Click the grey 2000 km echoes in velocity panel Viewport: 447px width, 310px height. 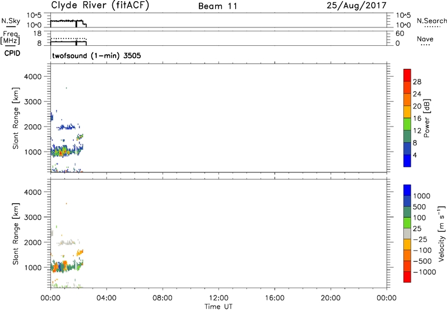point(66,243)
